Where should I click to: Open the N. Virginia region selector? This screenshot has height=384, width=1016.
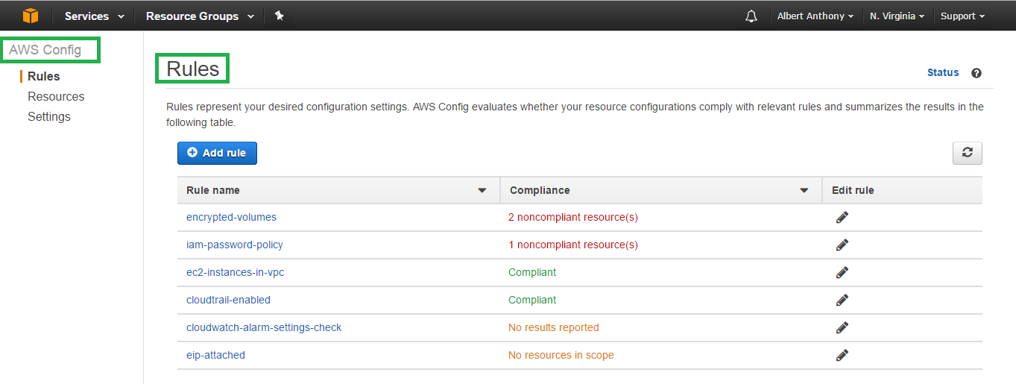(897, 16)
